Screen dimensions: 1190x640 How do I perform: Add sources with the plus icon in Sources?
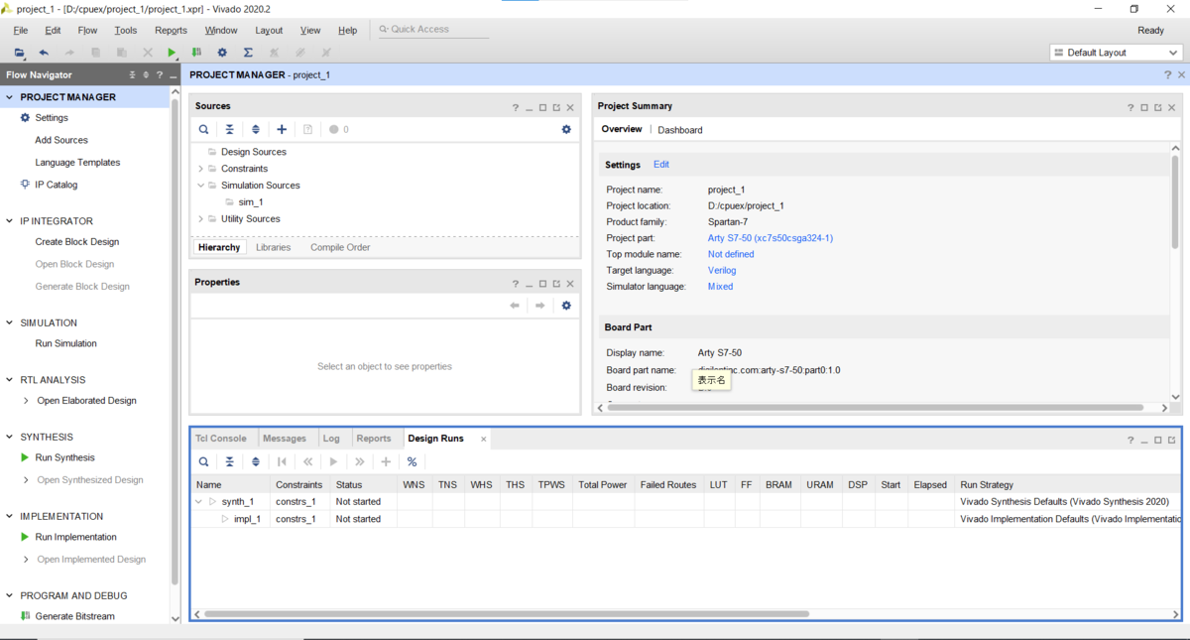282,129
